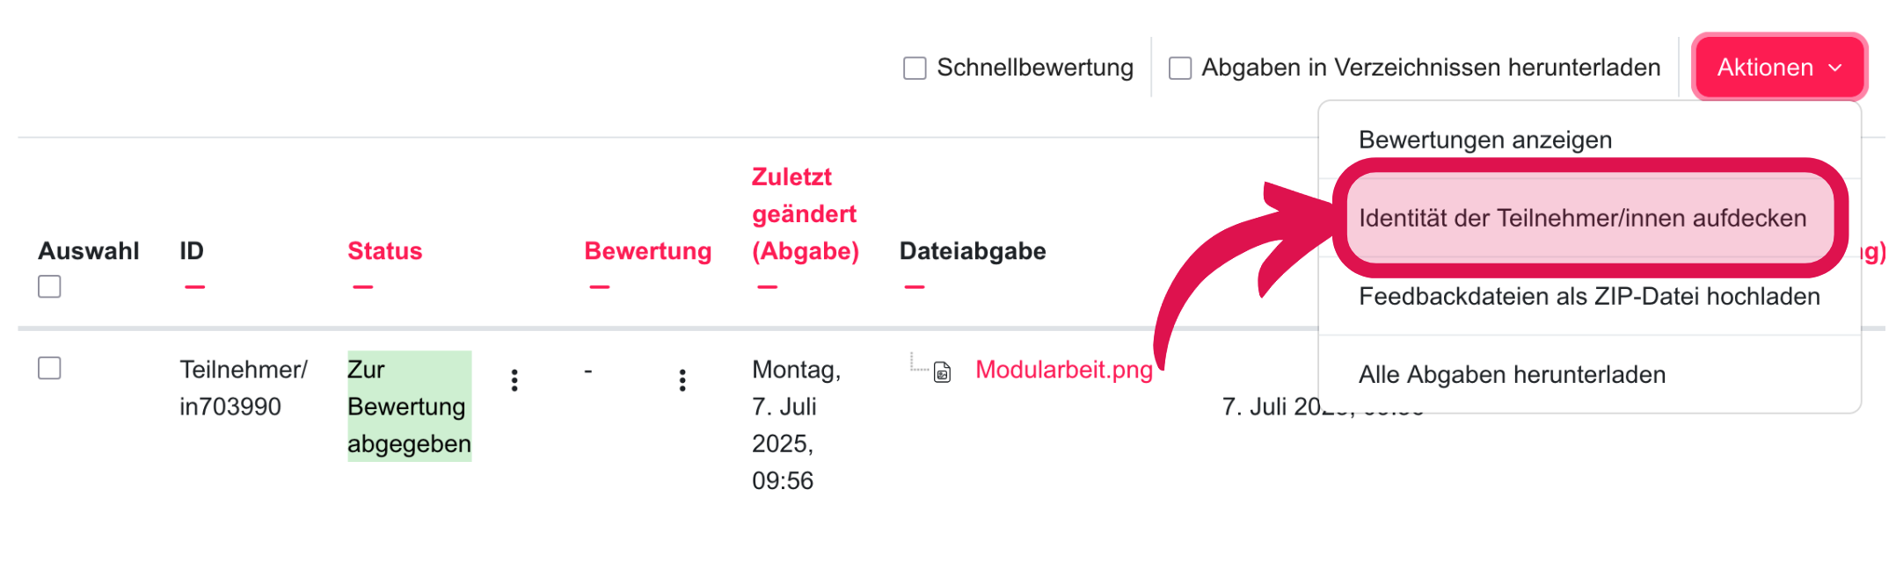Toggle the select-all Auswahl checkbox

(x=49, y=286)
